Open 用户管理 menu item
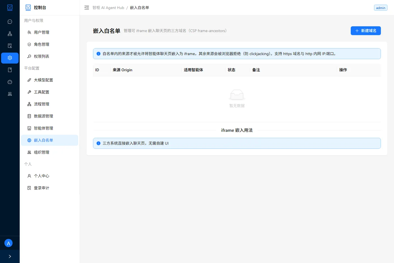The height and width of the screenshot is (263, 394). tap(50, 32)
